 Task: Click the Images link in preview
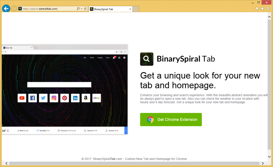coord(100,58)
